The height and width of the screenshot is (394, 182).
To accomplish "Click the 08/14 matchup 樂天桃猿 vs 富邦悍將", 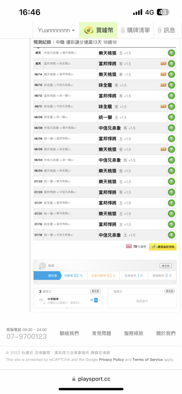I will click(59, 74).
